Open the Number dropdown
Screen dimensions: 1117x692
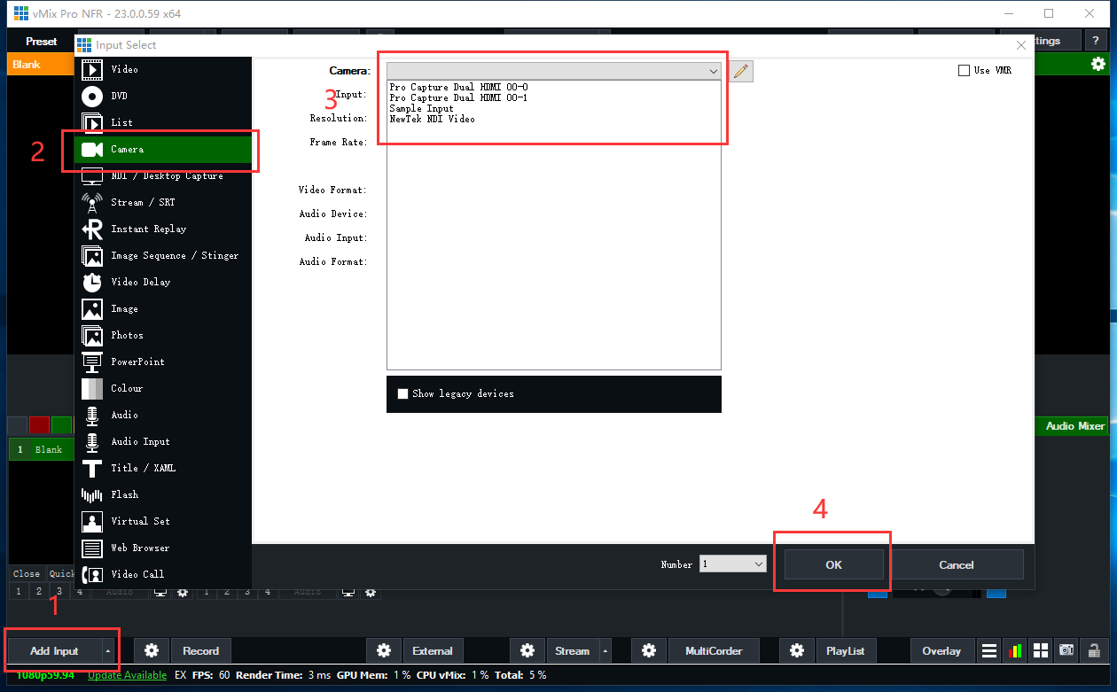(x=758, y=564)
